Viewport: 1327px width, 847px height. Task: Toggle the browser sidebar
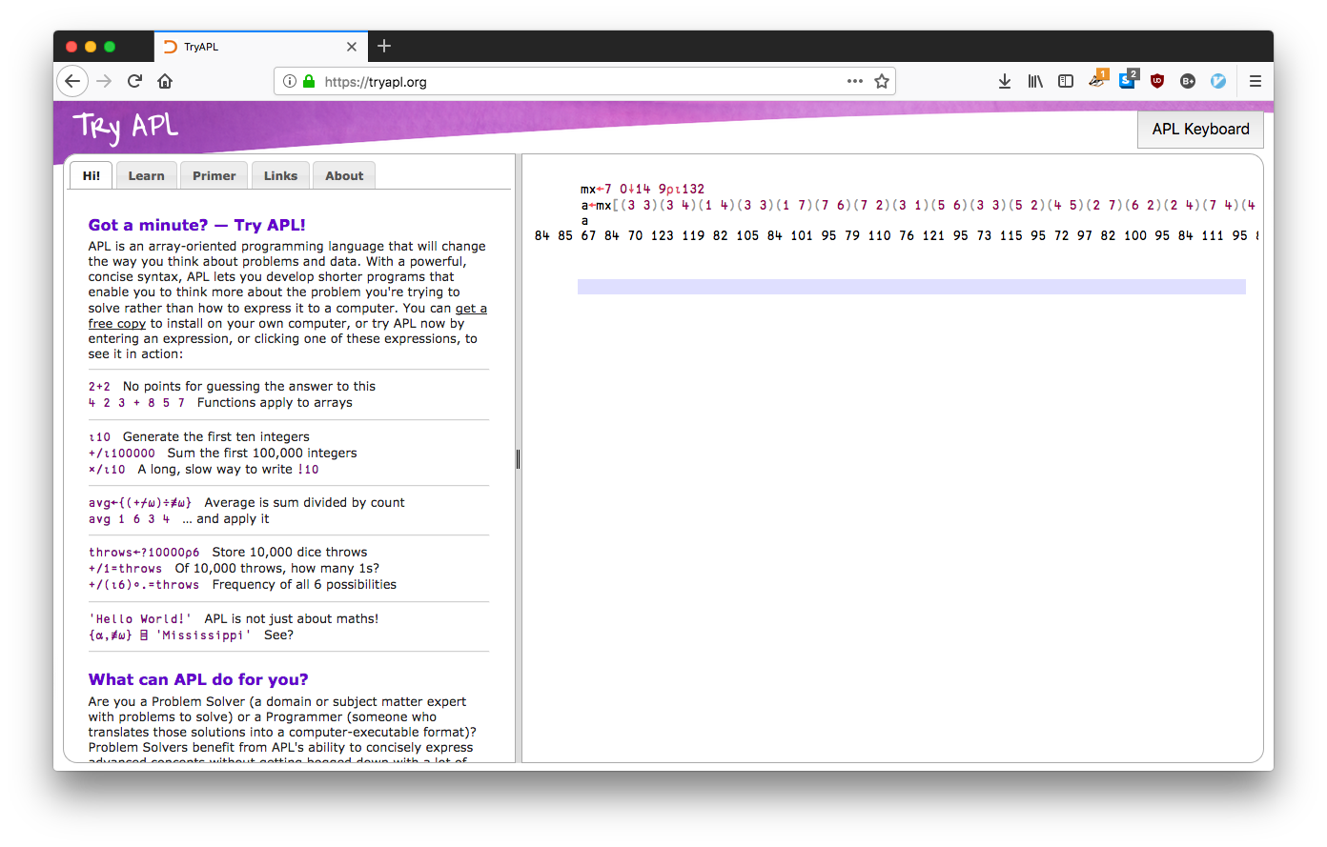(x=1066, y=81)
